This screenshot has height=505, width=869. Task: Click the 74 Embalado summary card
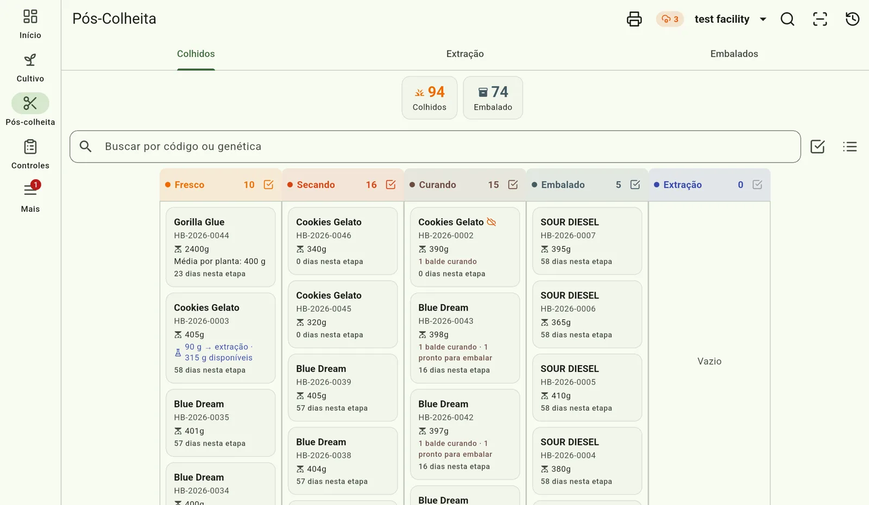(493, 98)
